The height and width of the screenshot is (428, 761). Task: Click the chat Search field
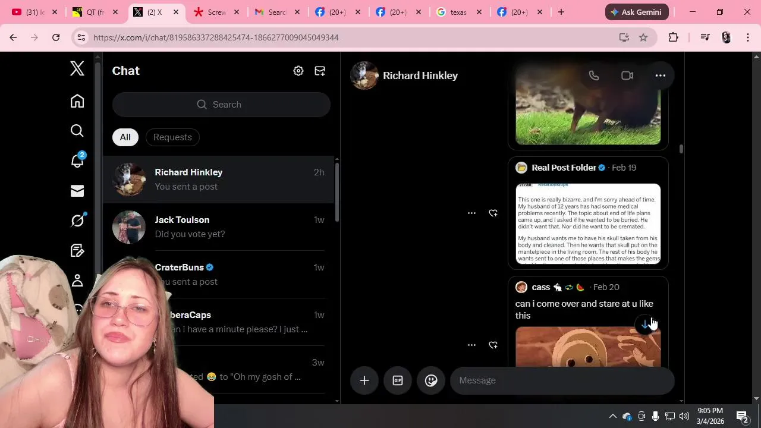(x=221, y=105)
